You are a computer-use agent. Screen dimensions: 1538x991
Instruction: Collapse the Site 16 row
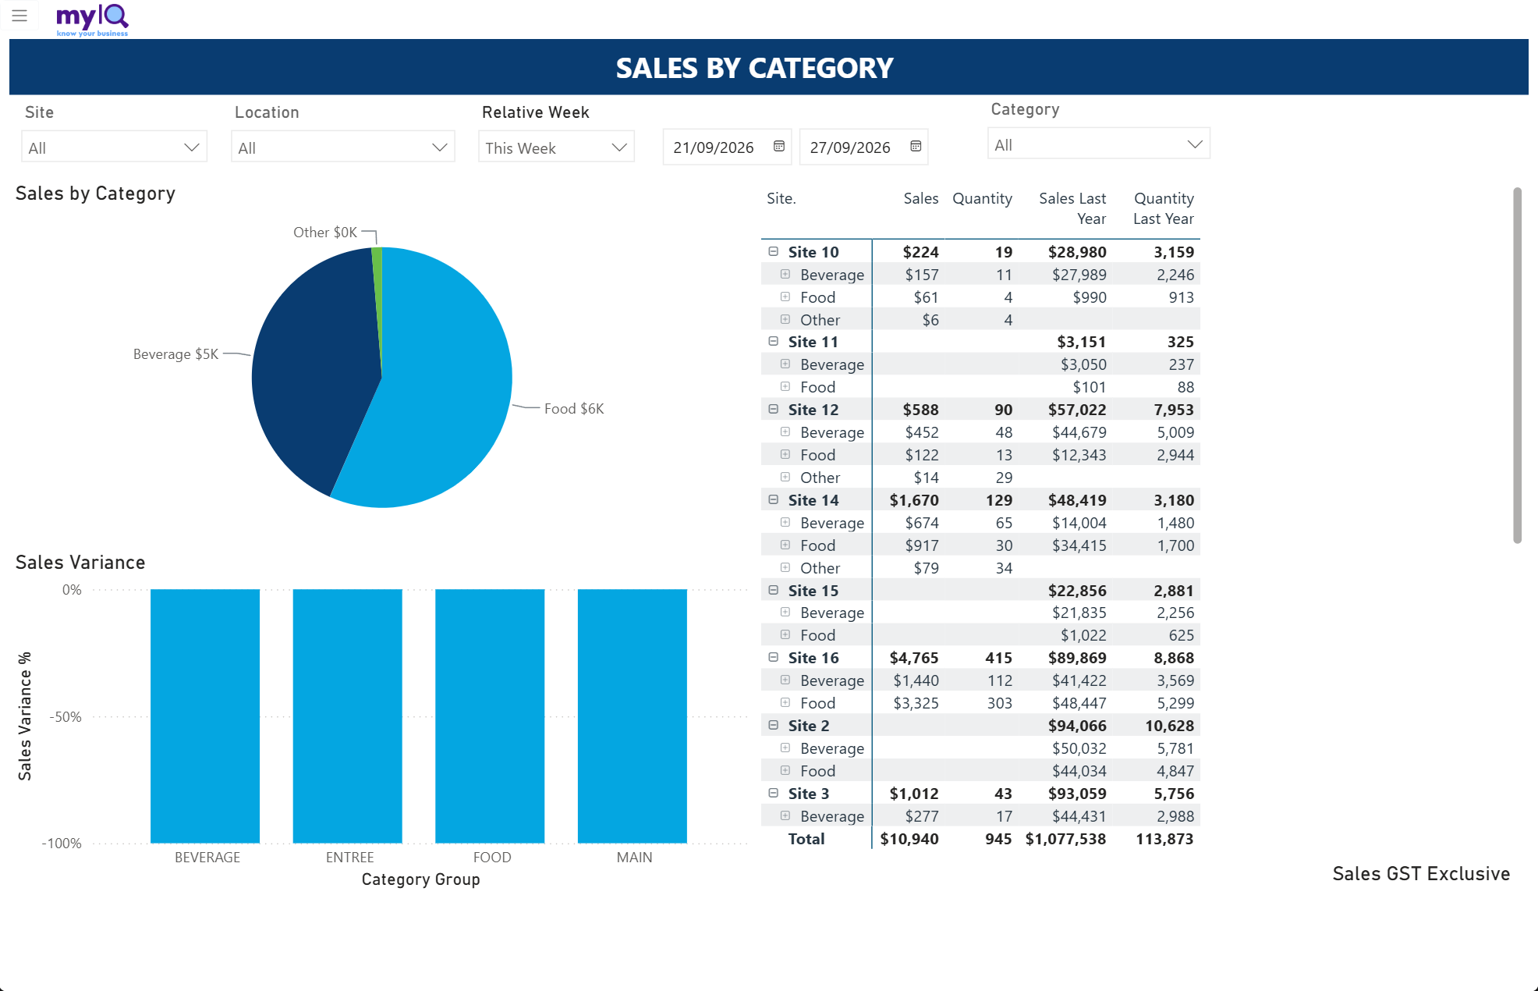coord(774,657)
